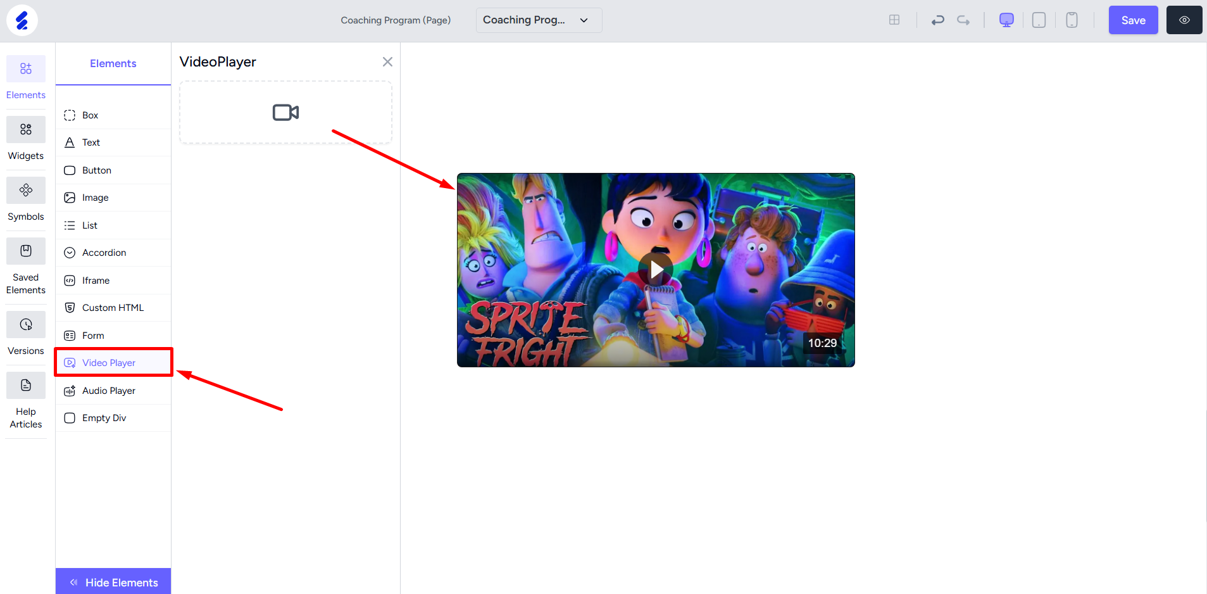This screenshot has width=1207, height=594.
Task: Undo the last action
Action: coord(937,20)
